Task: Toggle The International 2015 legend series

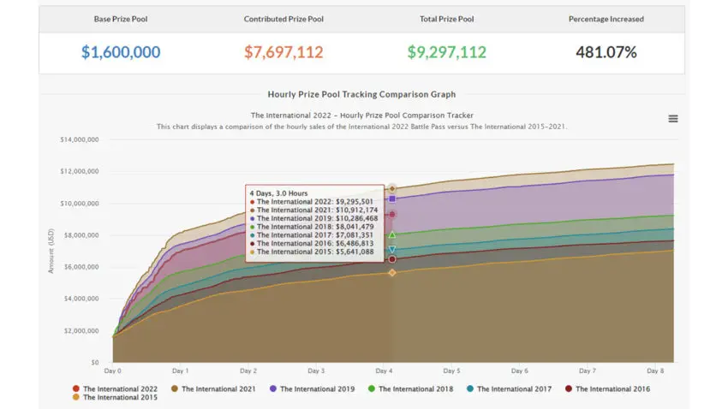Action: [x=115, y=397]
